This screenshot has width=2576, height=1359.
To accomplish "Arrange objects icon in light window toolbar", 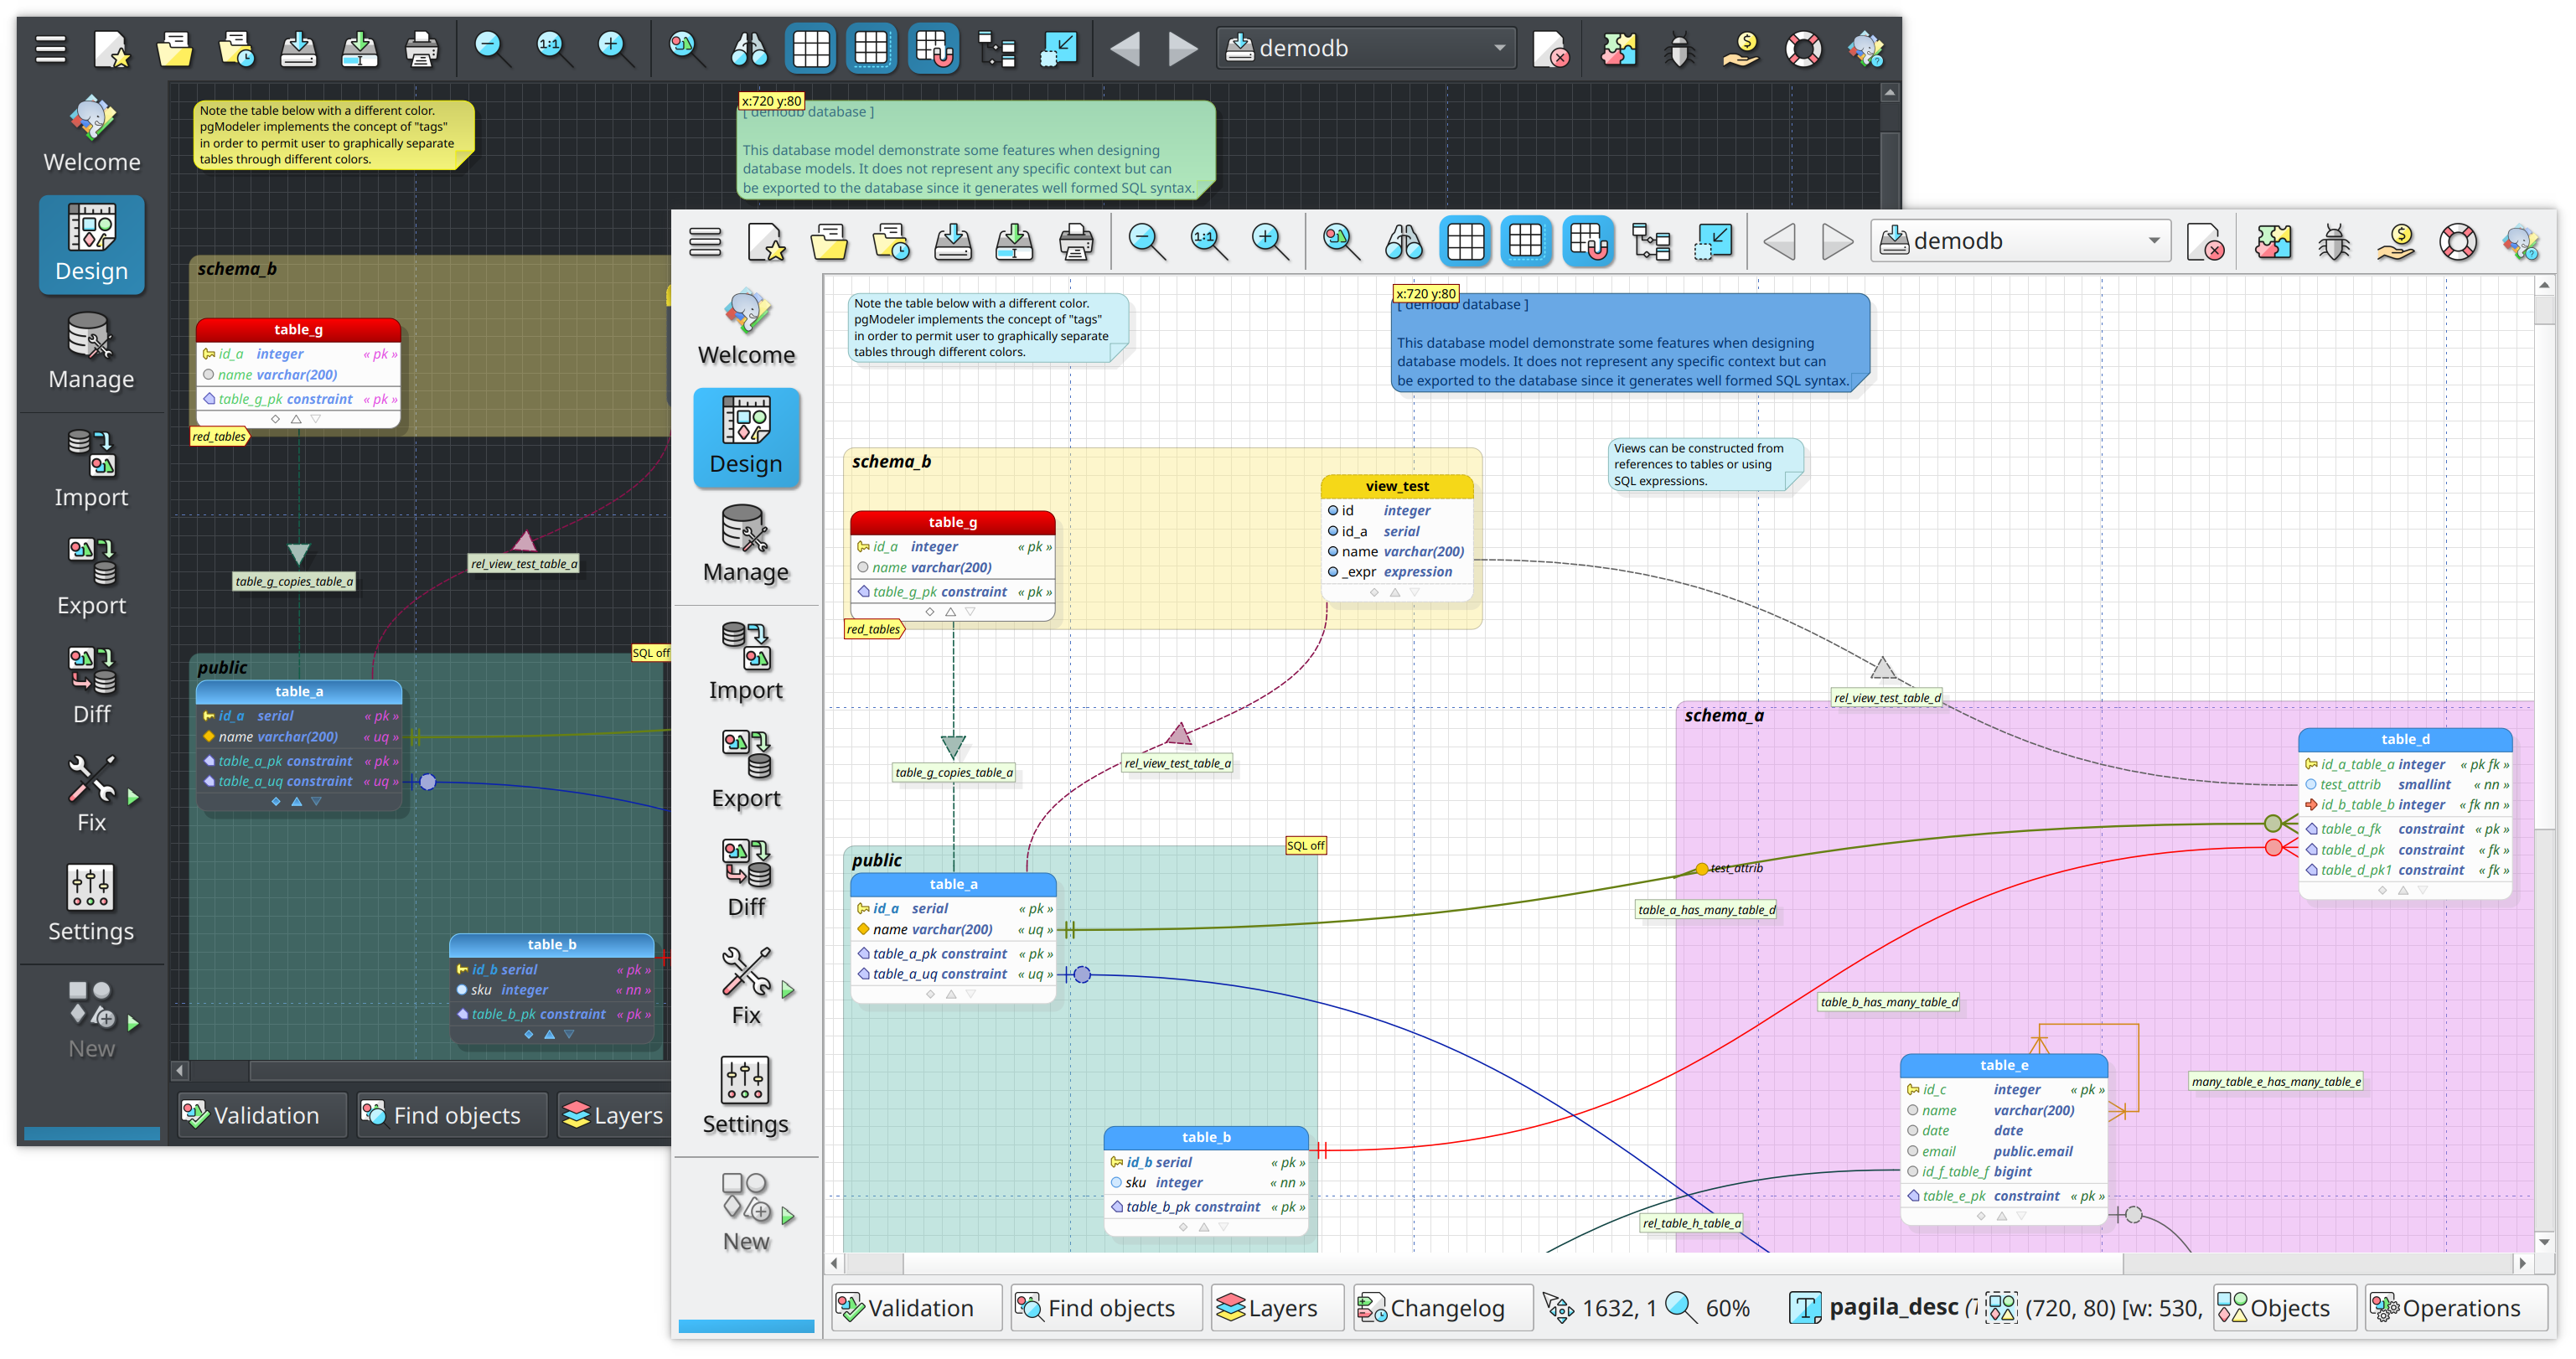I will 1651,242.
